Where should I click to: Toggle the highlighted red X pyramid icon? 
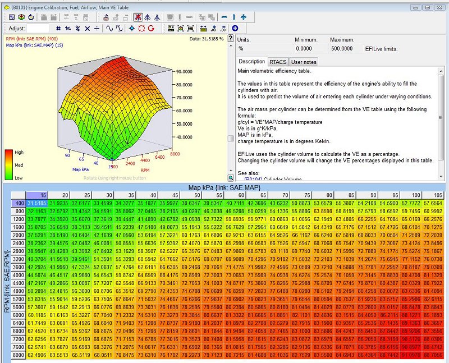138,17
